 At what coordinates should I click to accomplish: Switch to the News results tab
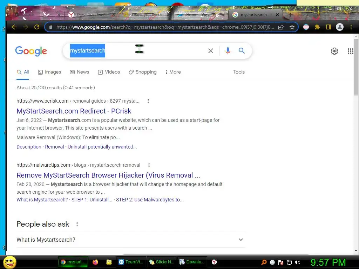point(80,72)
